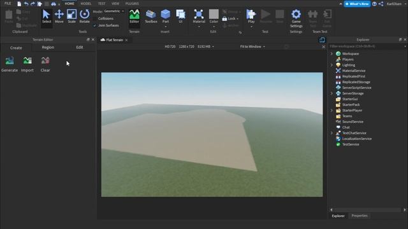Image resolution: width=408 pixels, height=229 pixels.
Task: Select ReplicatedStorage in Explorer
Action: [356, 82]
